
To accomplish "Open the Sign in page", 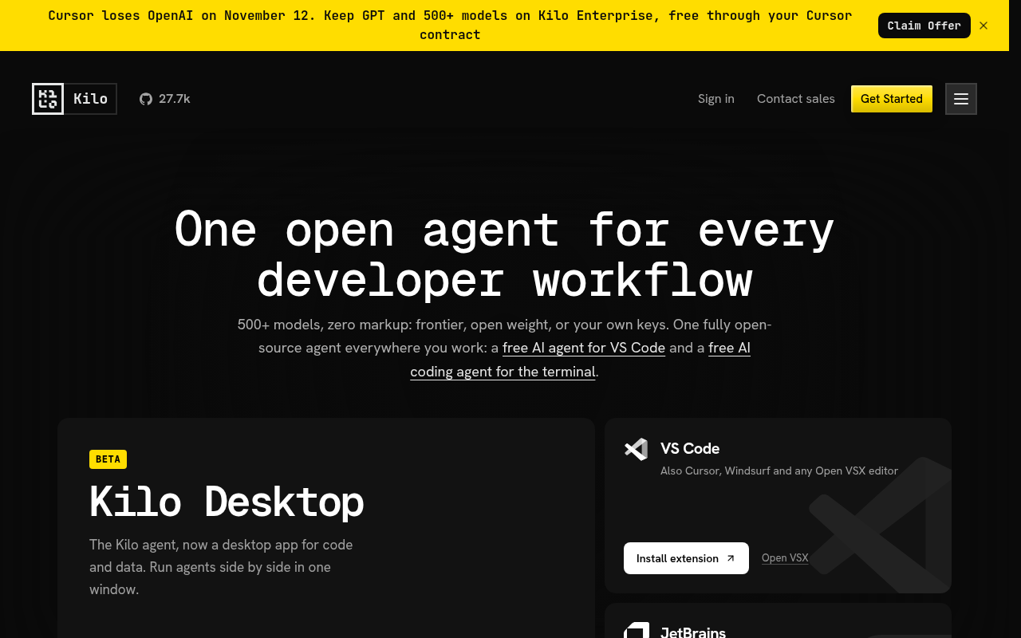I will (x=716, y=99).
